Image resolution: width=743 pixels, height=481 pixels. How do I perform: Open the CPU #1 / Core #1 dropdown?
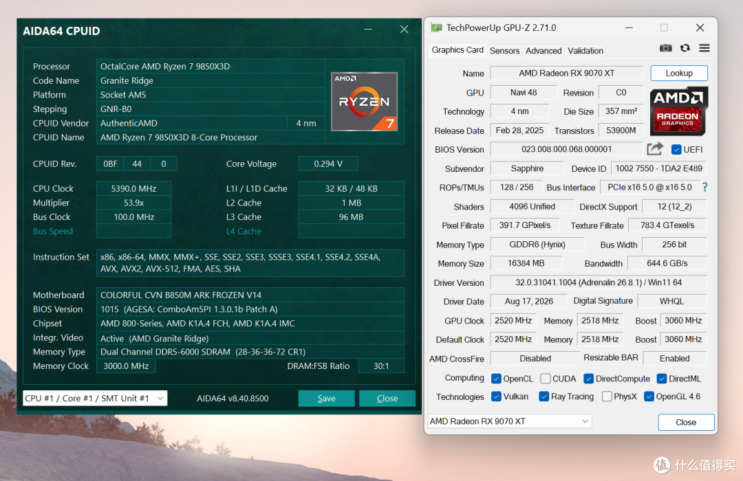click(x=95, y=398)
